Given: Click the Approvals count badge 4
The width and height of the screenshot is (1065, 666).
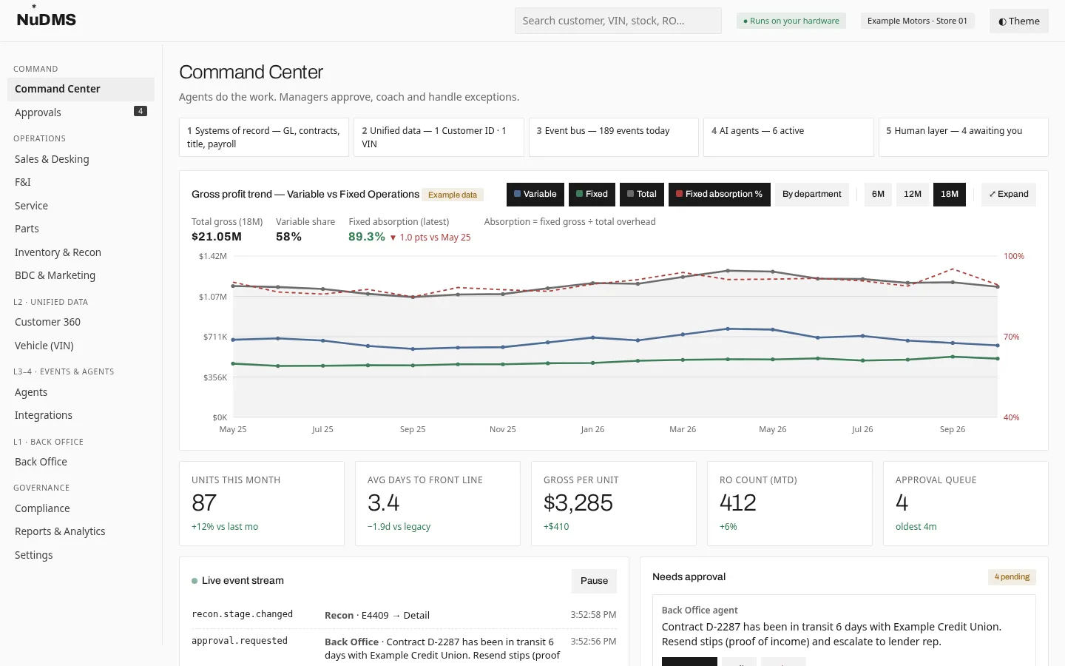Looking at the screenshot, I should [x=141, y=111].
